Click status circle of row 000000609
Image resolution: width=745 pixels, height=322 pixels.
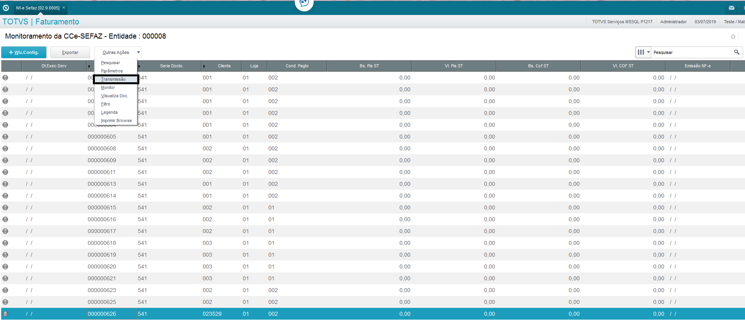(x=5, y=160)
